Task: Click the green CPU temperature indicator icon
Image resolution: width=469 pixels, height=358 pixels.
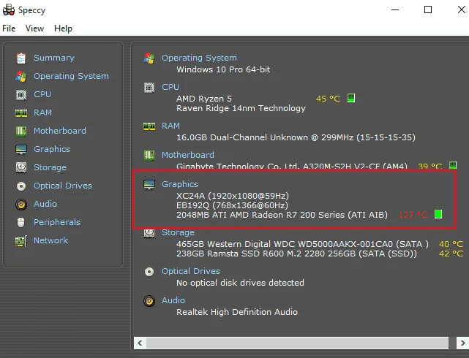Action: click(351, 98)
